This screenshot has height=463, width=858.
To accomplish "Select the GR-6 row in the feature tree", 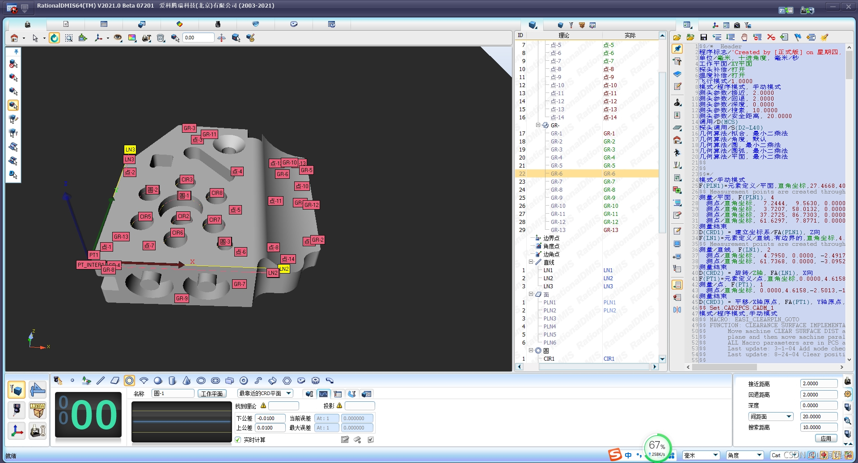I will tap(587, 174).
